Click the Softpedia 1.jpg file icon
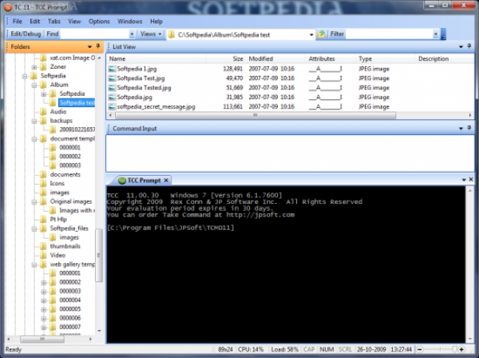The height and width of the screenshot is (358, 479). 113,70
